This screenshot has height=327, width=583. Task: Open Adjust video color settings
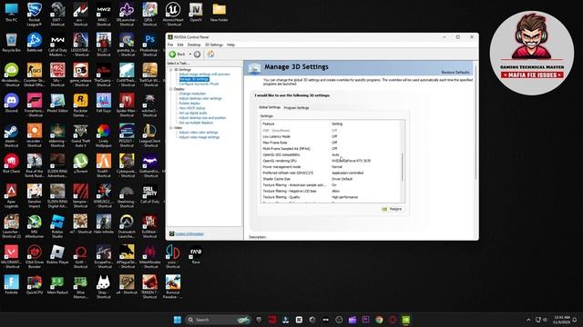click(199, 133)
